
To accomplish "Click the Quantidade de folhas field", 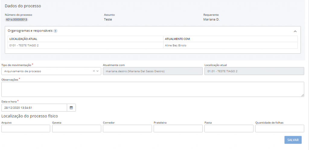I will pos(279,129).
